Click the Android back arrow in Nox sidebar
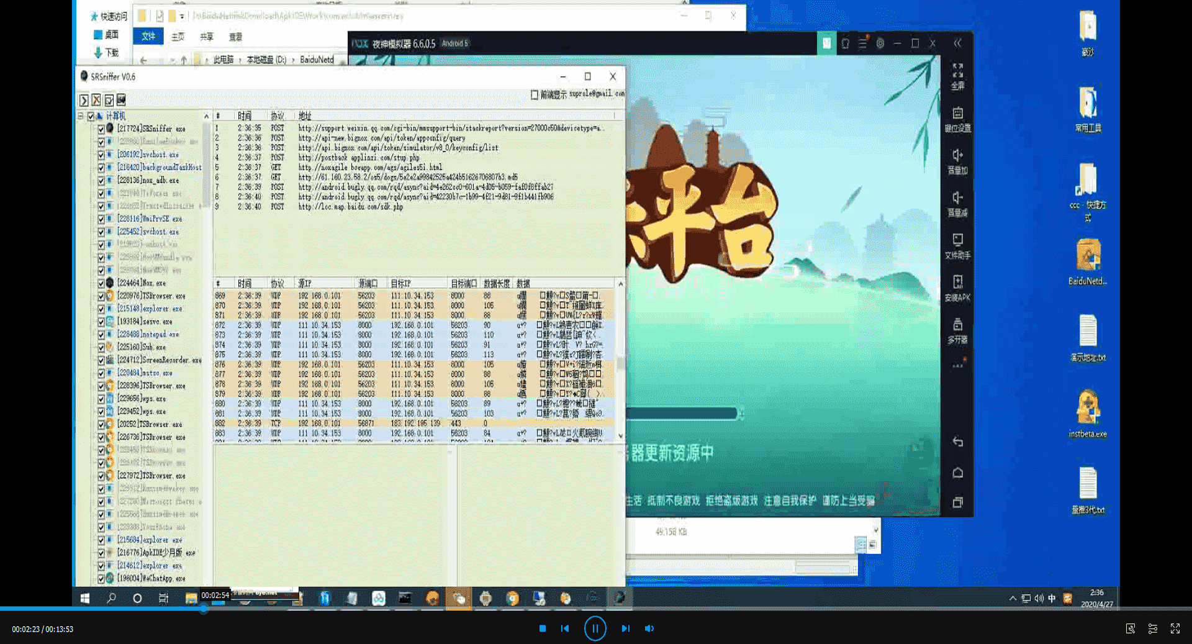 [x=957, y=442]
